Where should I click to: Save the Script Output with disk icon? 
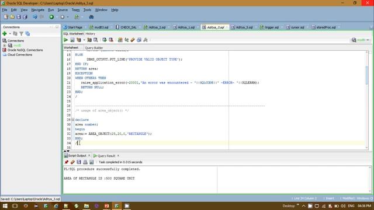pos(79,162)
